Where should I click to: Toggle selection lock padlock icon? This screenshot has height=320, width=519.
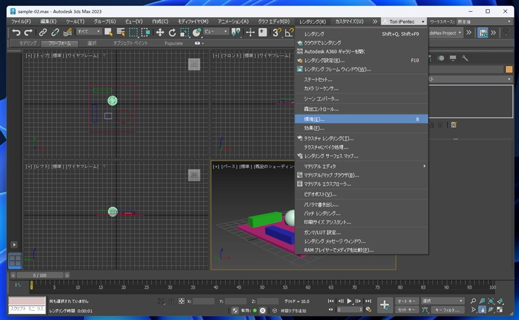coord(171,301)
